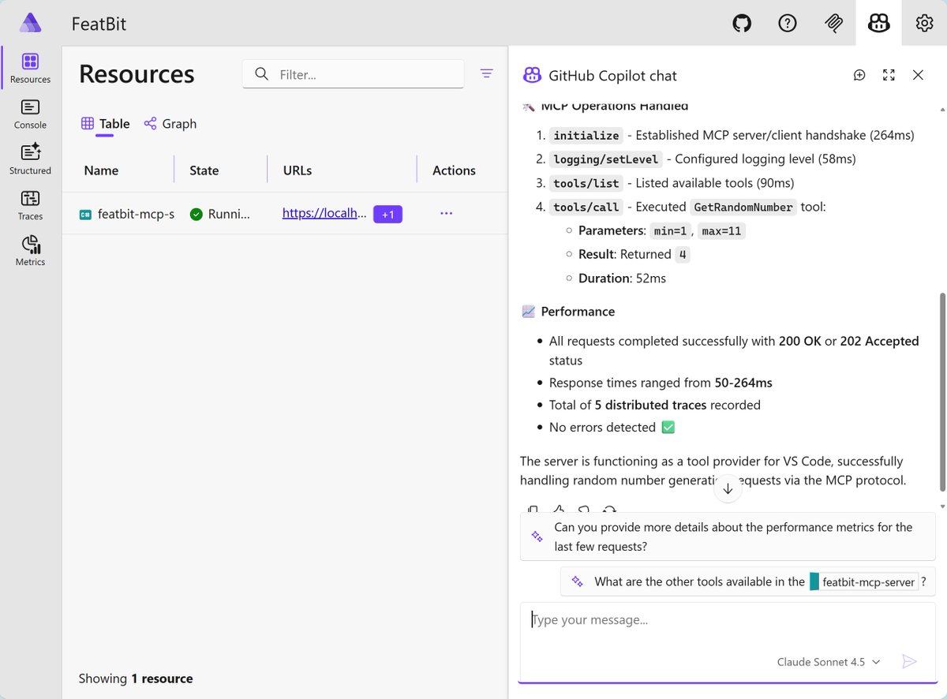Open the Metrics page in sidebar
This screenshot has height=699, width=947.
click(31, 251)
